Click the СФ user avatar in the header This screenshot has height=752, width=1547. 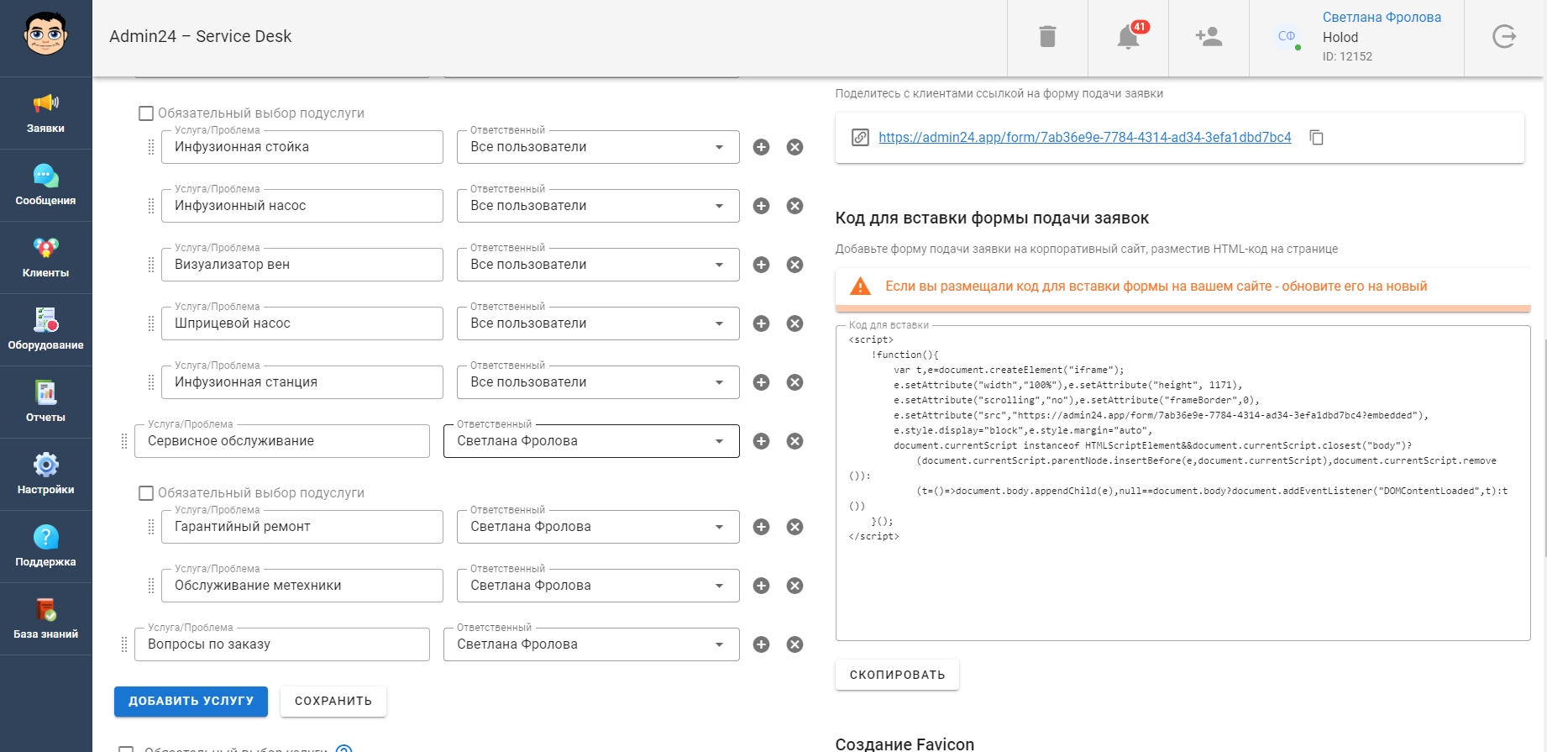(1287, 36)
